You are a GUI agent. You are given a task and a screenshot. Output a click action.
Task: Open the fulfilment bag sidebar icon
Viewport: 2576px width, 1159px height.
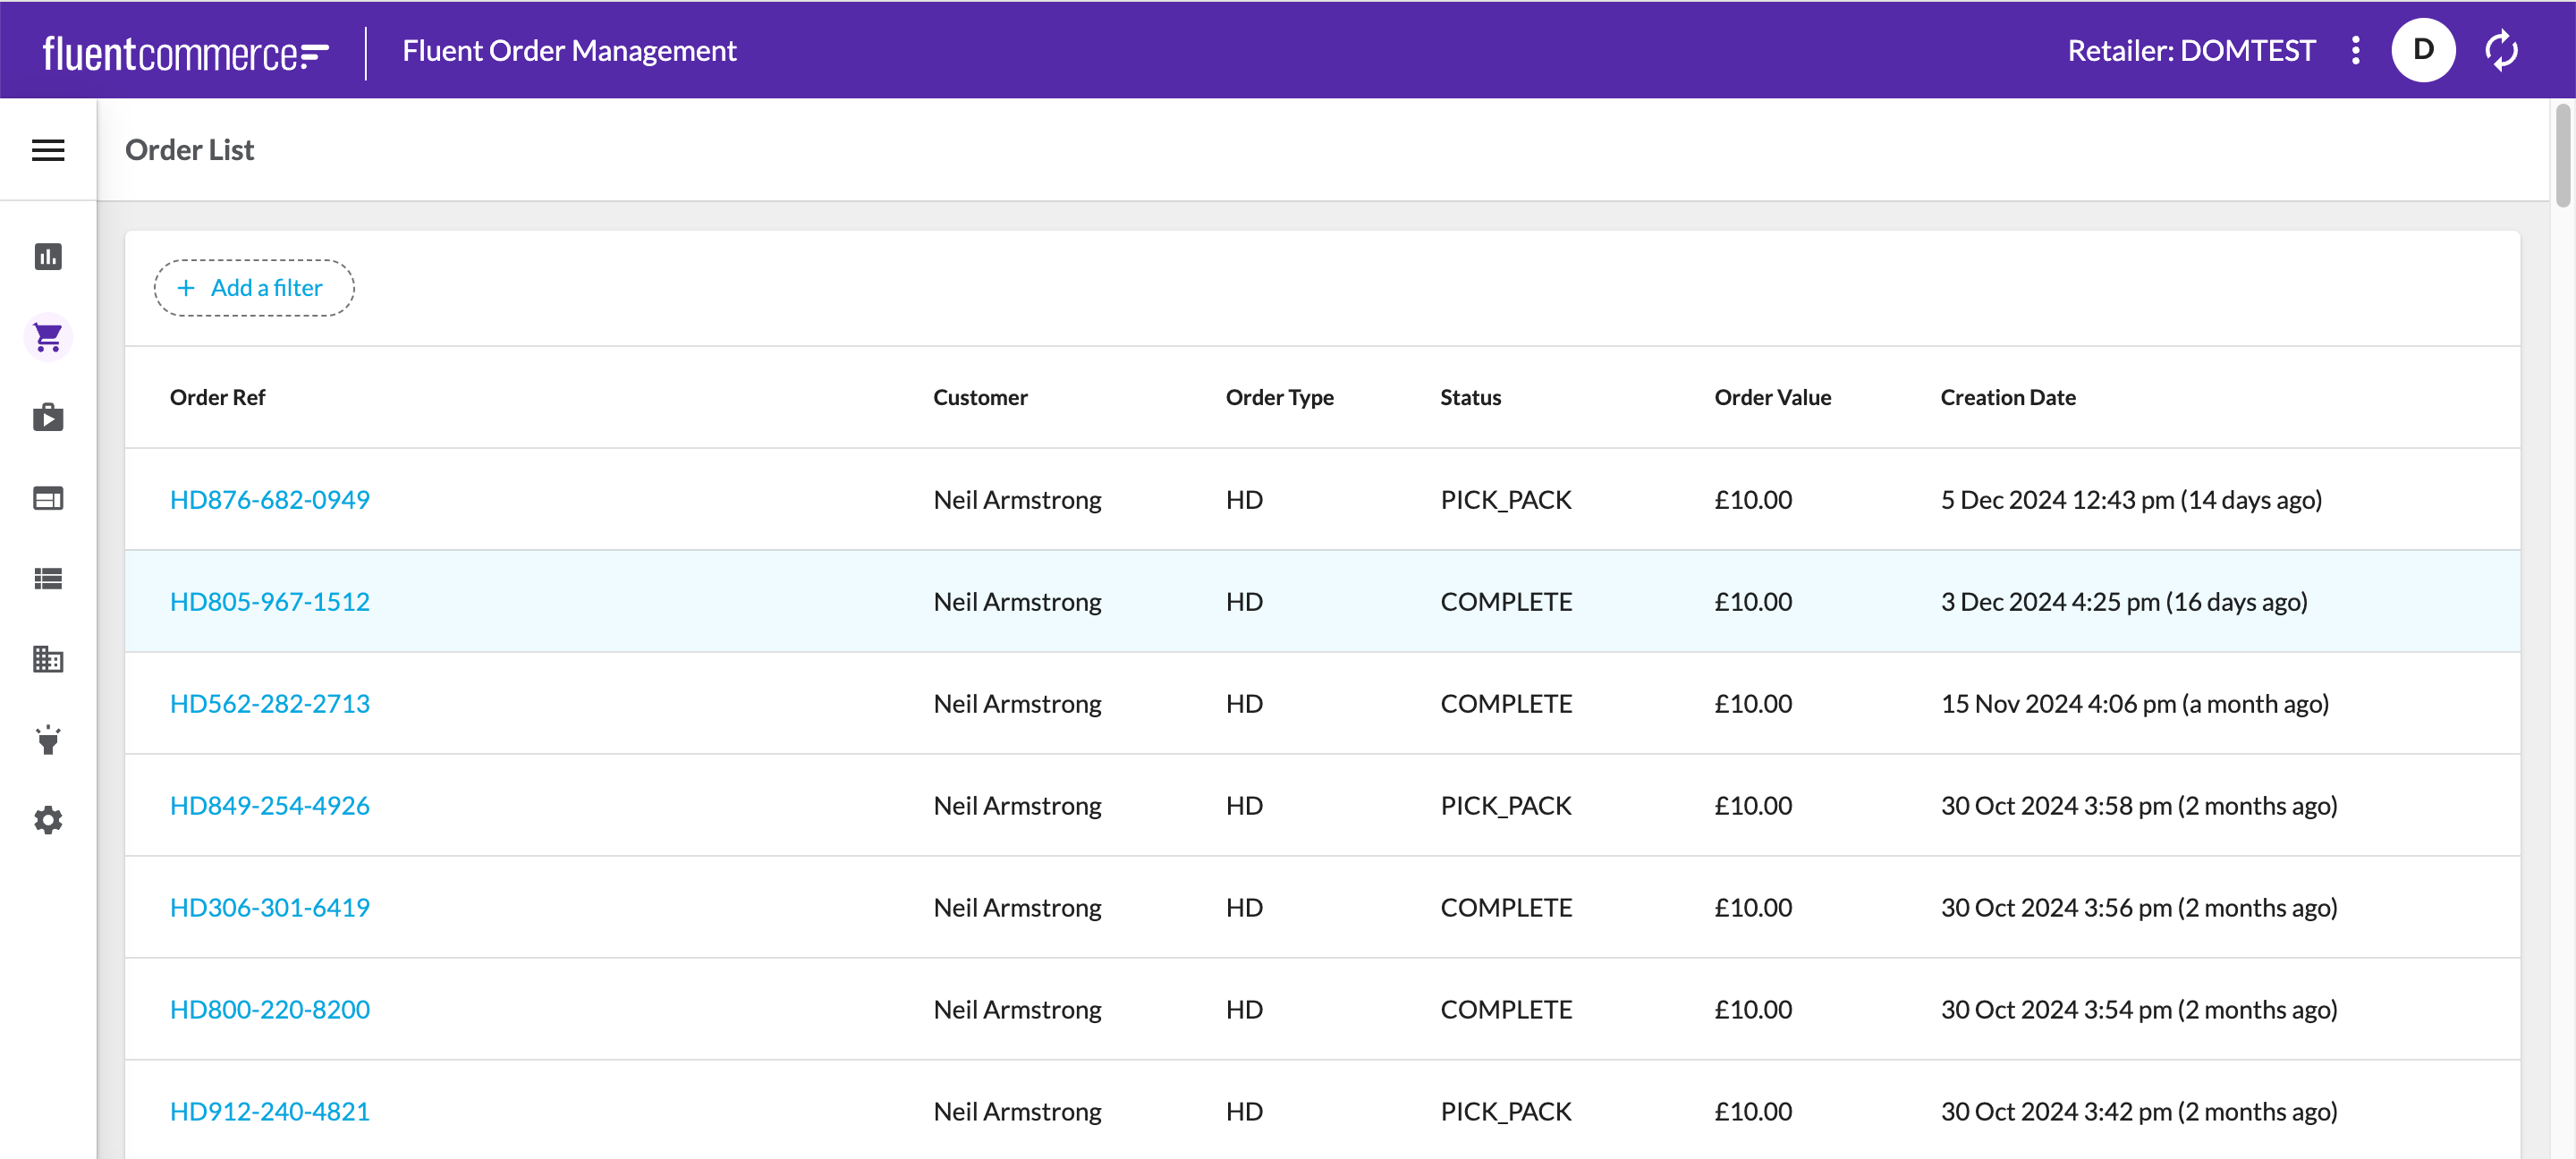pos(48,417)
